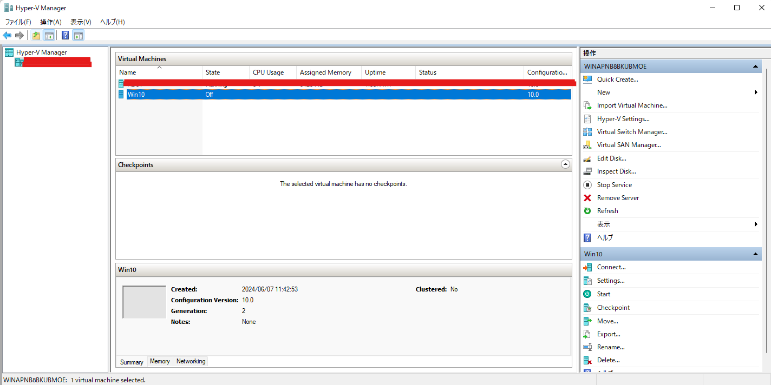Toggle the Show/Hide Console Tree icon
The height and width of the screenshot is (385, 771).
(x=49, y=35)
